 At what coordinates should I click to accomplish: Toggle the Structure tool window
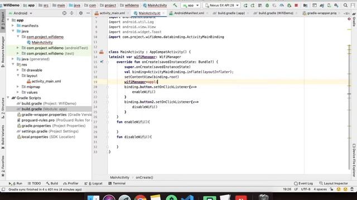(3, 108)
